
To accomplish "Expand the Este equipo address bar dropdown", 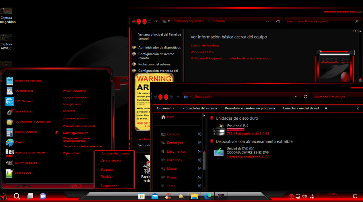I will (296, 97).
